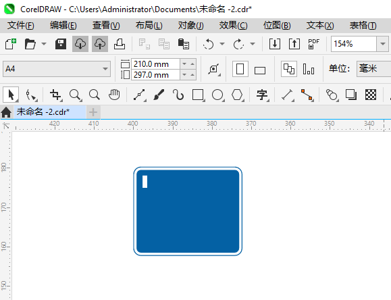
Task: Paste from clipboard icon
Action: coord(184,44)
